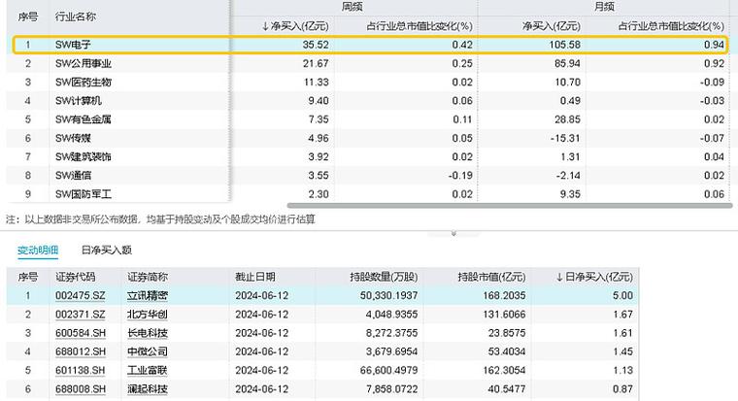
Task: Open stock code 002475.SZ link
Action: tap(80, 295)
